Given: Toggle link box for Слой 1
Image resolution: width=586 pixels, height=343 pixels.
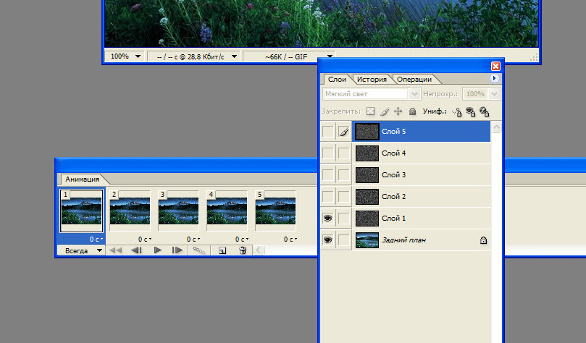Looking at the screenshot, I should pyautogui.click(x=344, y=219).
